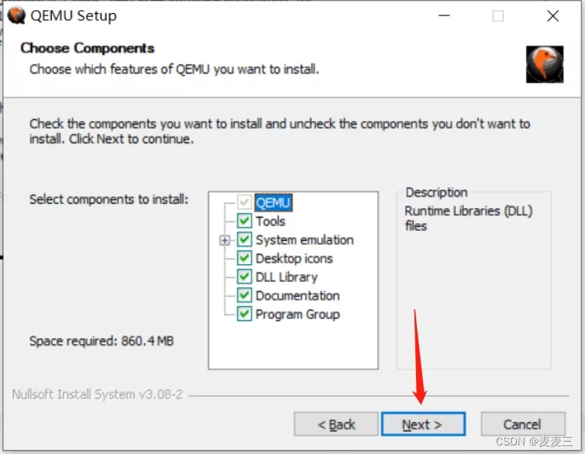Uncheck the Program Group checkbox
This screenshot has height=454, width=585.
point(244,315)
